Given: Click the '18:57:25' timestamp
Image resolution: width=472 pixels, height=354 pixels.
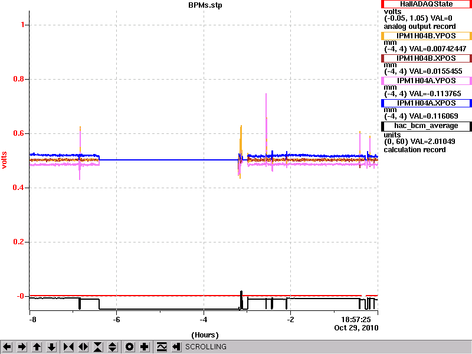Looking at the screenshot, I should [x=356, y=320].
